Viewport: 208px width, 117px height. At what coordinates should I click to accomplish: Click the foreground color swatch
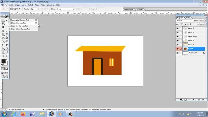(x=4, y=61)
